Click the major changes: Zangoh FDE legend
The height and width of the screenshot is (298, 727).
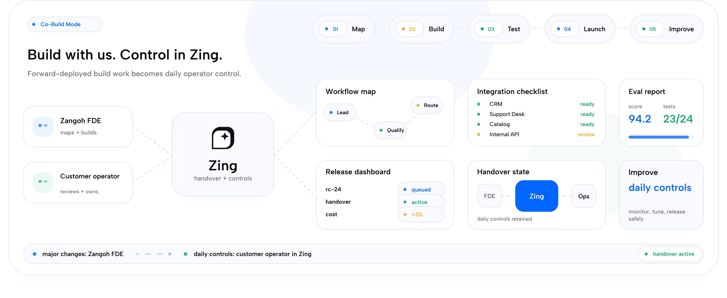pyautogui.click(x=78, y=254)
